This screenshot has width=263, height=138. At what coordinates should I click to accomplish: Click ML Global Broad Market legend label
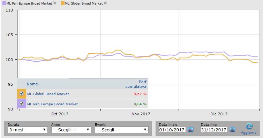(84, 3)
